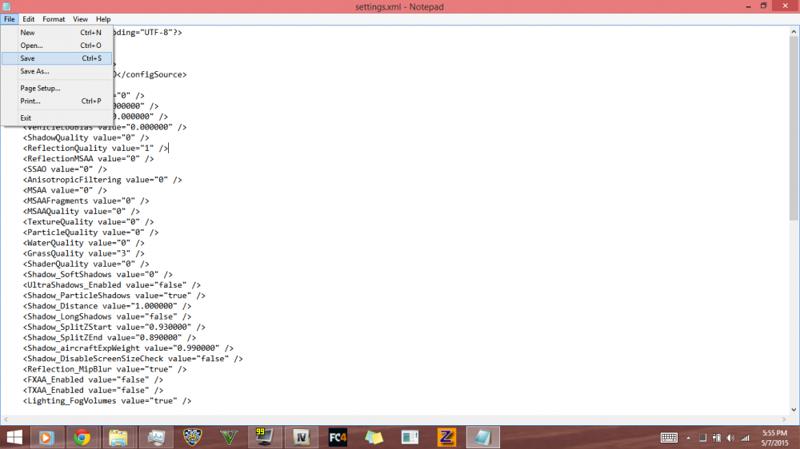
Task: Click the horizontal scrollbar right arrow
Action: (784, 419)
